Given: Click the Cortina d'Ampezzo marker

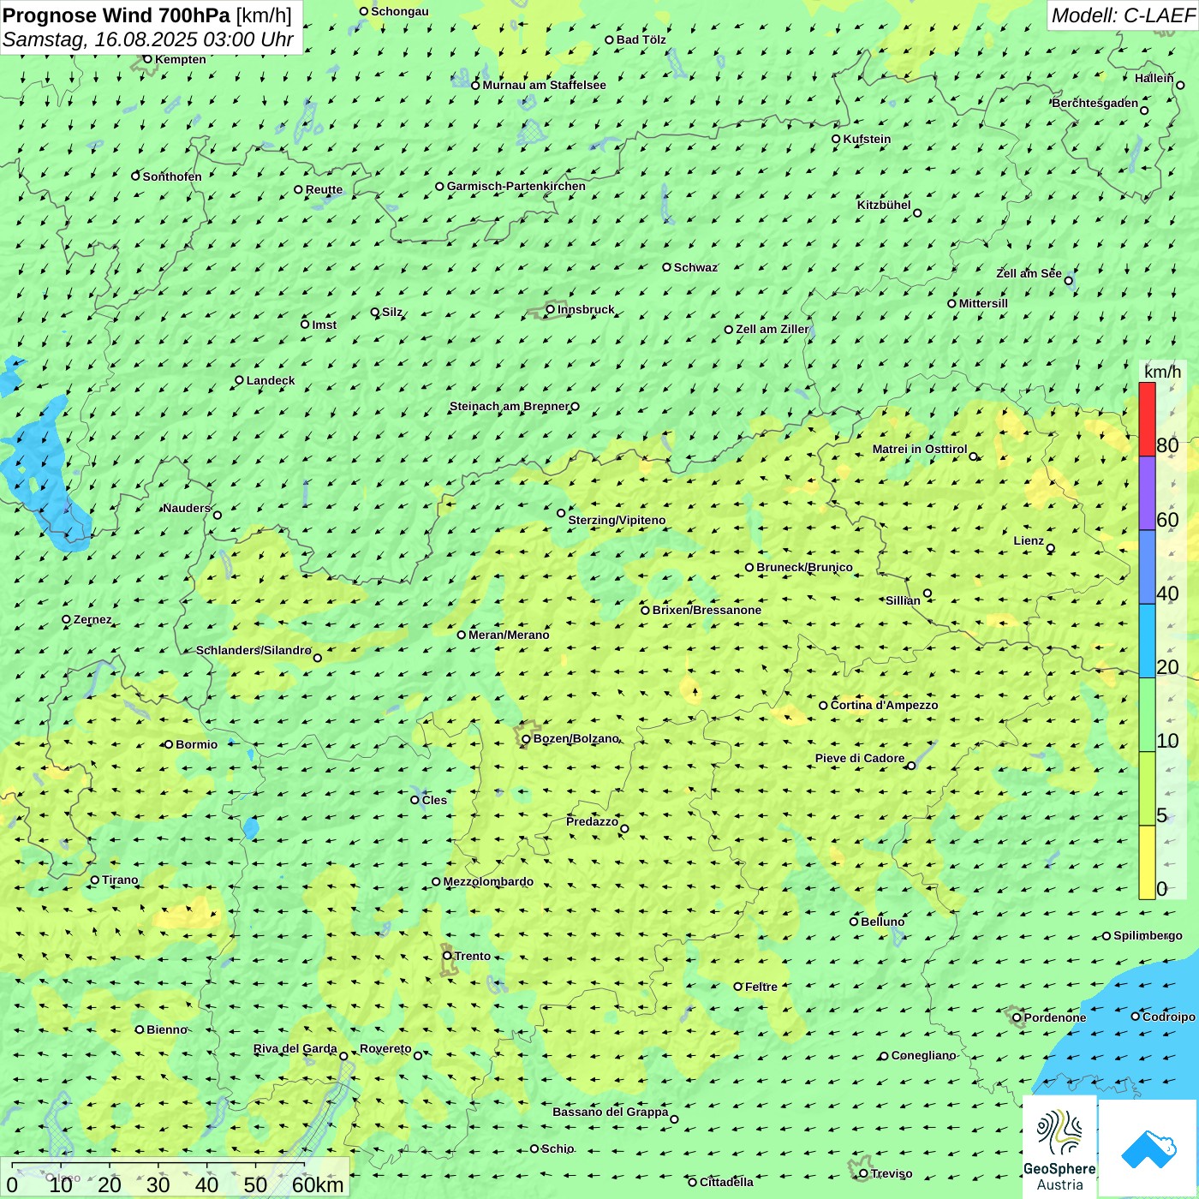Looking at the screenshot, I should click(x=824, y=706).
